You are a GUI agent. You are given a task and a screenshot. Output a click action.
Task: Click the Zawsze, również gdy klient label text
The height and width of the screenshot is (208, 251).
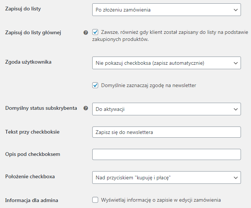[x=170, y=36]
